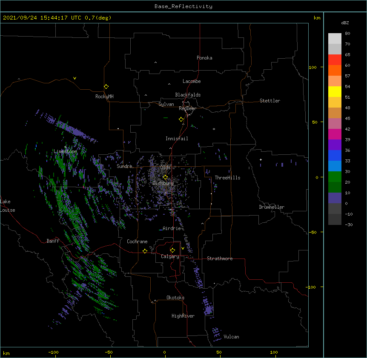
Task: Click the Innisfail city label
Action: [x=177, y=139]
